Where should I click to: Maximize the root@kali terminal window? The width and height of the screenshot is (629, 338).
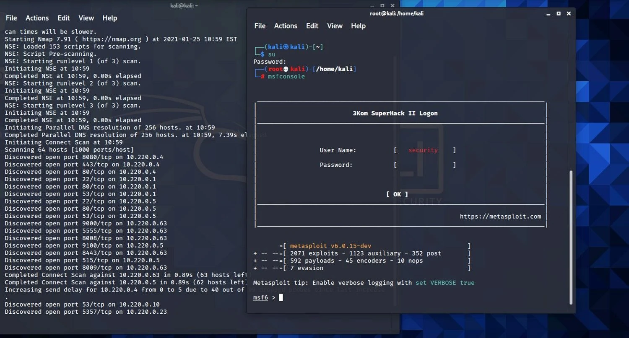pos(559,14)
